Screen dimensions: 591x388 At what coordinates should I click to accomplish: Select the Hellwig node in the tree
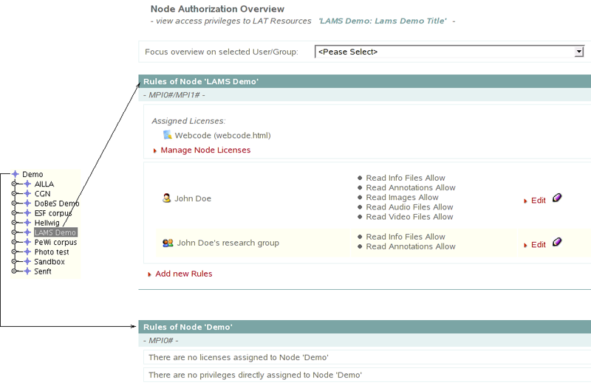coord(49,223)
